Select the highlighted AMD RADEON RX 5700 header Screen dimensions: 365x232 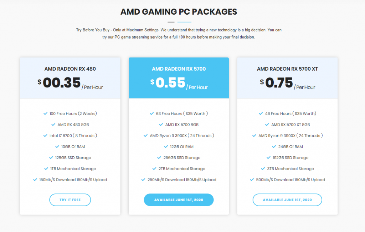pyautogui.click(x=179, y=69)
